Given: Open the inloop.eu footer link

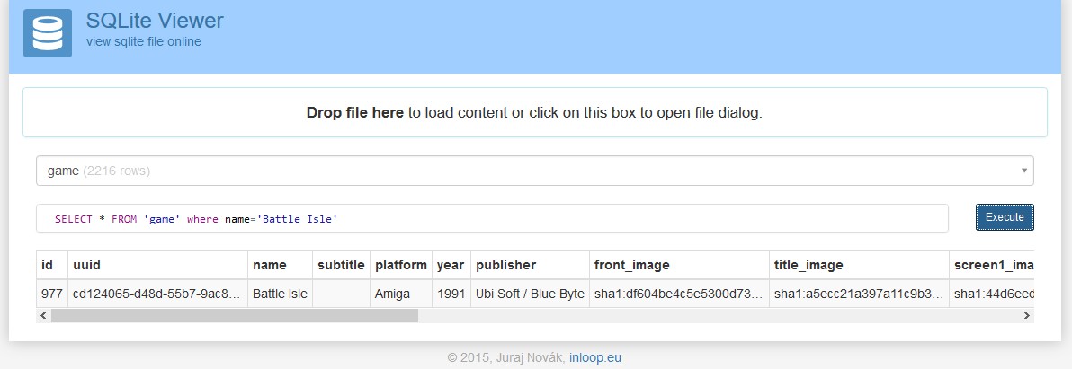Looking at the screenshot, I should click(594, 357).
